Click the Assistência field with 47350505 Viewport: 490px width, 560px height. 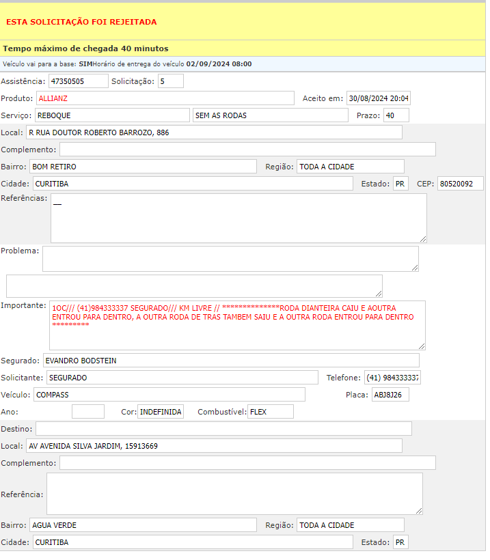[x=79, y=81]
